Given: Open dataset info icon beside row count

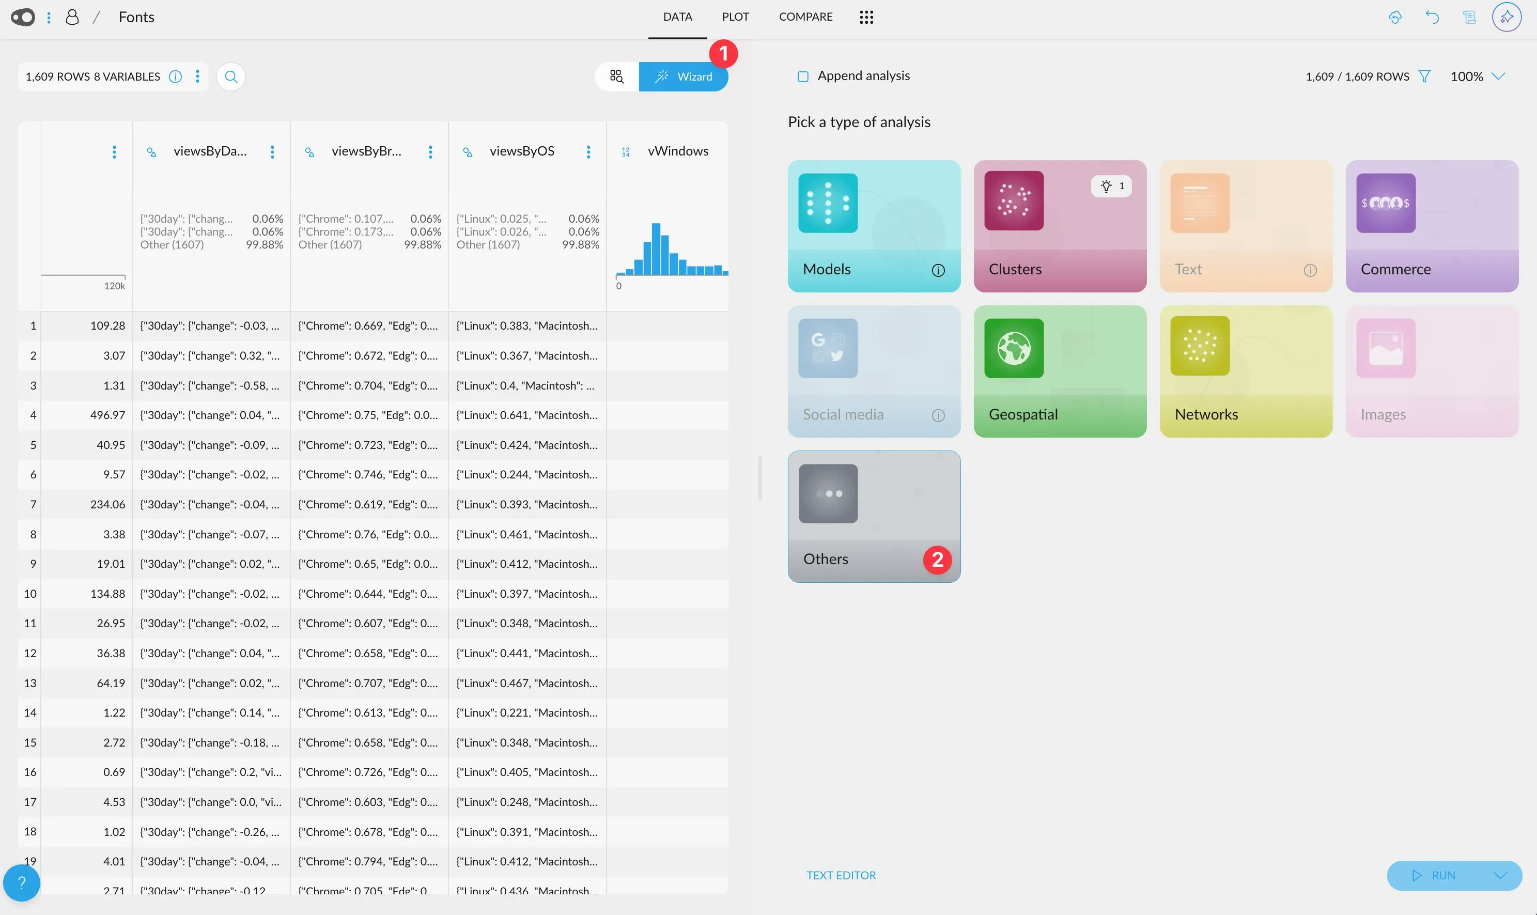Looking at the screenshot, I should point(176,76).
